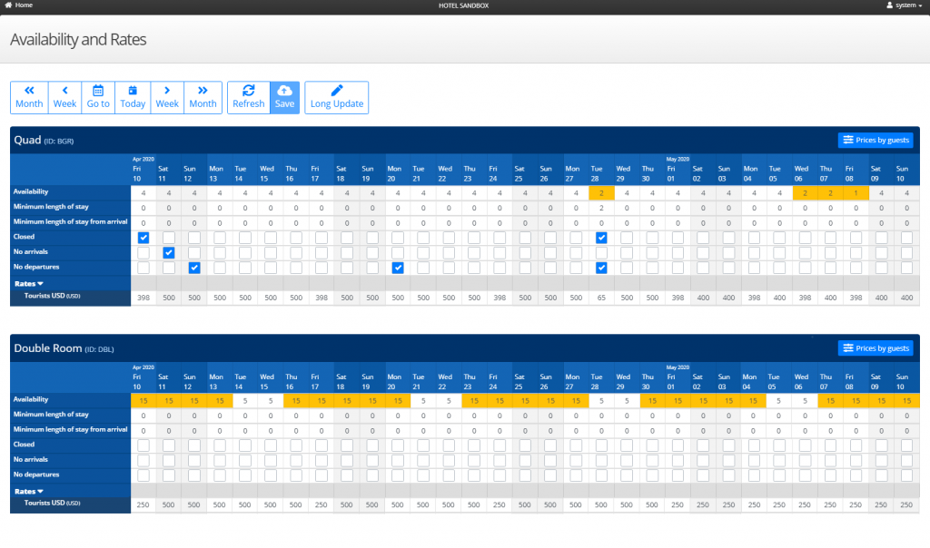Select orange Quad availability cell on Tue 28
Screen dimensions: 930x548
pos(601,192)
